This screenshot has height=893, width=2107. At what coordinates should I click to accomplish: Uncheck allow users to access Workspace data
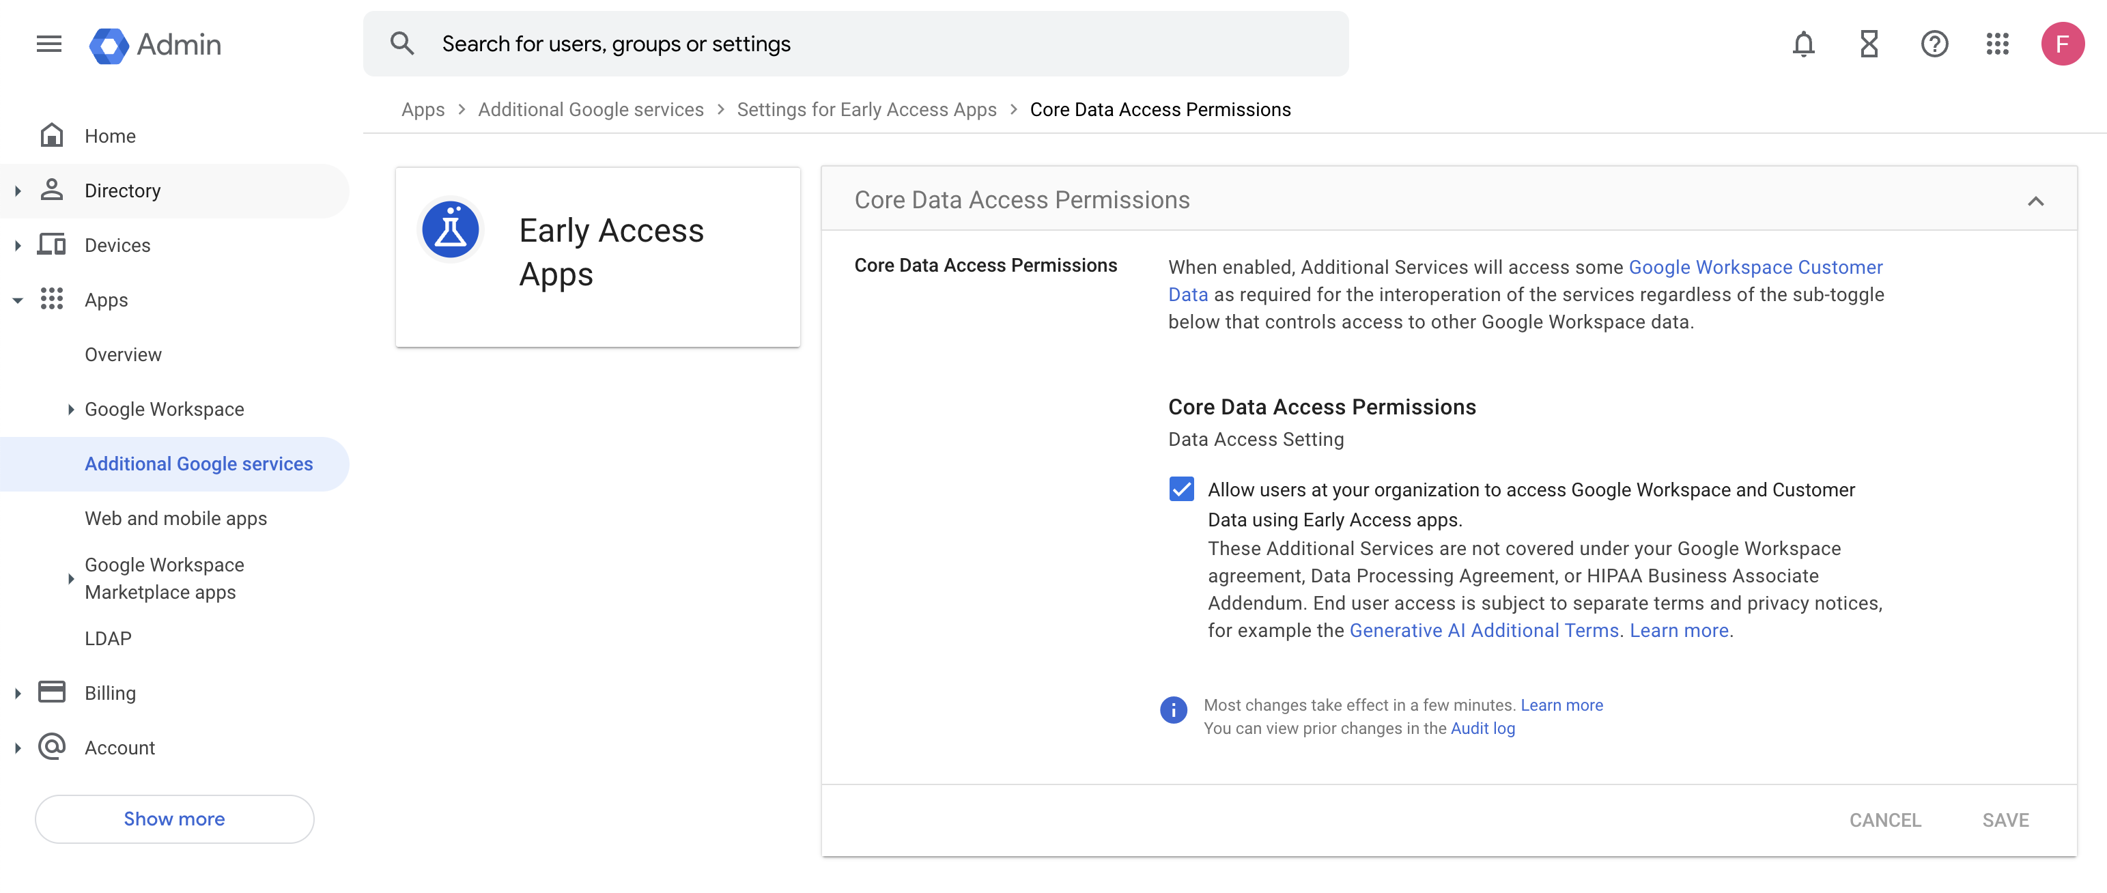(x=1181, y=489)
